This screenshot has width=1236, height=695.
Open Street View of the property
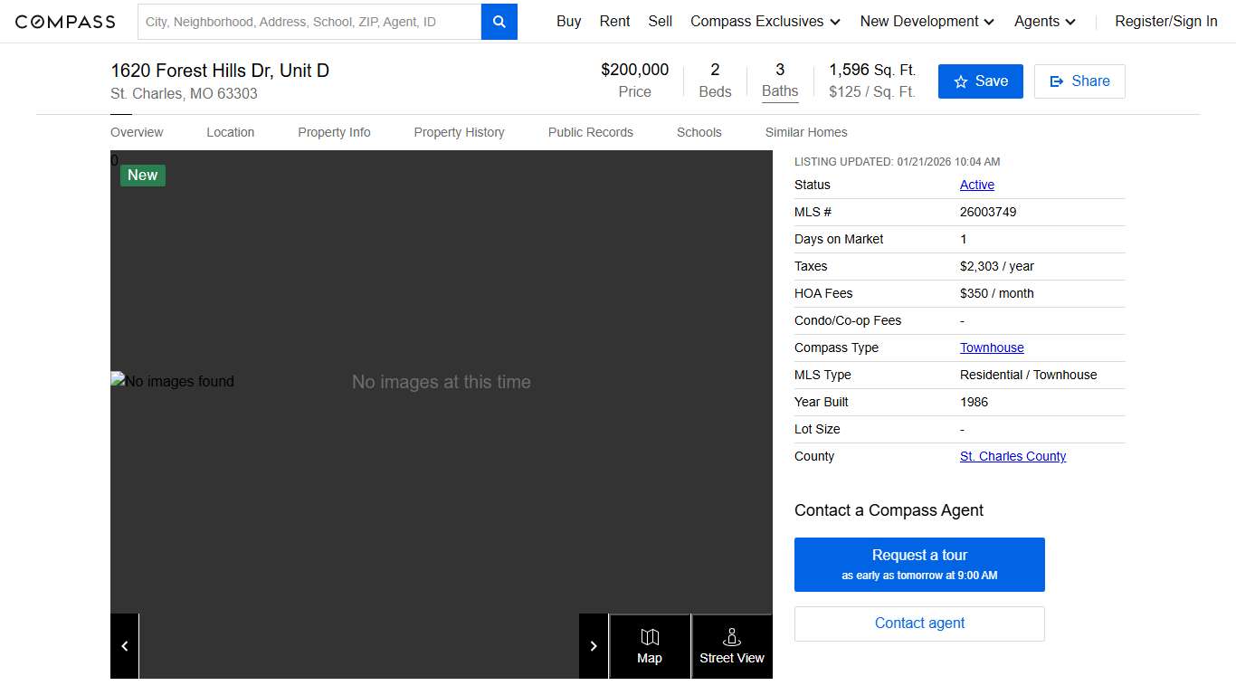point(731,646)
